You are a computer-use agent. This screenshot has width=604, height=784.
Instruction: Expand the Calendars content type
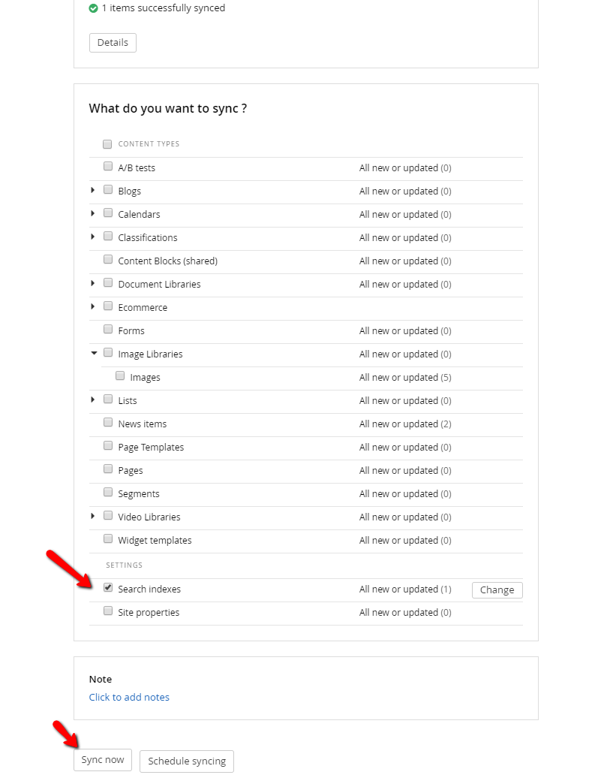[93, 213]
